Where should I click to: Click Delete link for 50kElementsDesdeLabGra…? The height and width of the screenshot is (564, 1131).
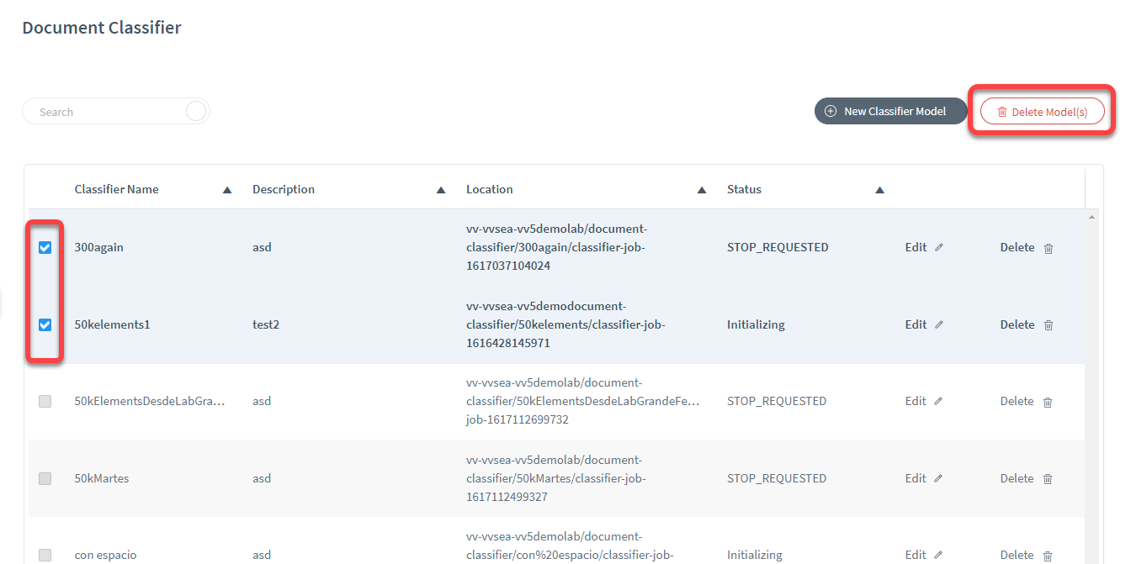tap(1017, 401)
